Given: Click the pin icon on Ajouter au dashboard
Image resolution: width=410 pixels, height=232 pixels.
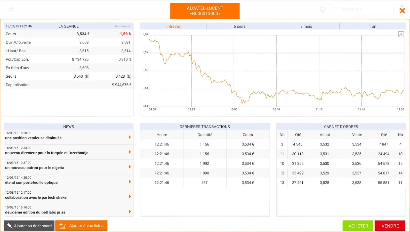Looking at the screenshot, I should [10, 226].
